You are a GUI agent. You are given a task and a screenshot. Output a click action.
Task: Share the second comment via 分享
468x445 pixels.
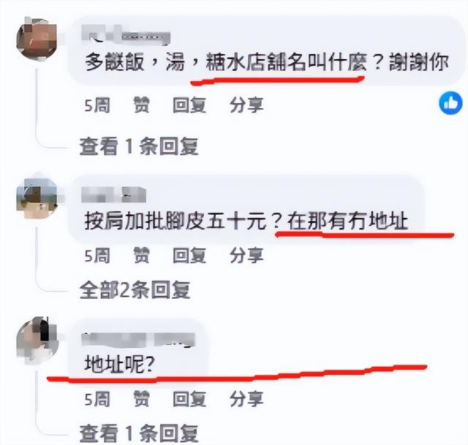pos(246,256)
